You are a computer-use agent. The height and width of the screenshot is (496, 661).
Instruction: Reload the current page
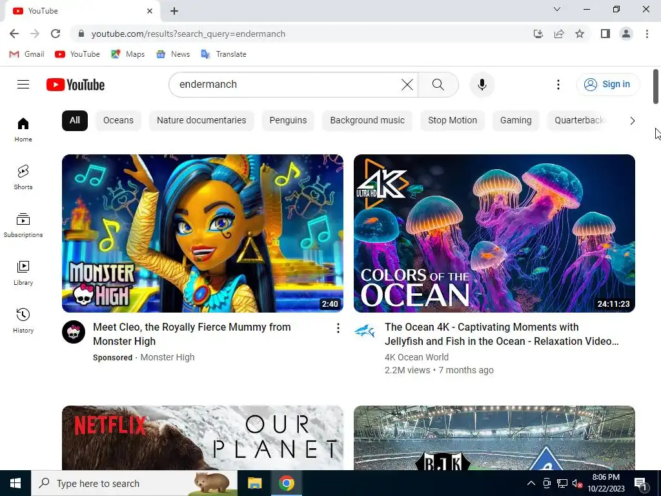pos(56,34)
